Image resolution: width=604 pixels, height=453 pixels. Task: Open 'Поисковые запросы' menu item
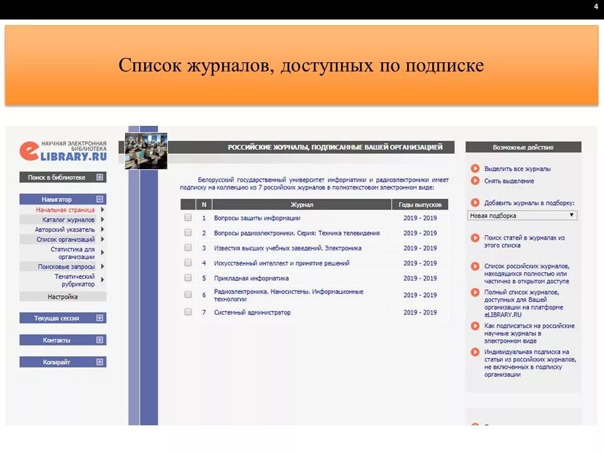coord(66,267)
